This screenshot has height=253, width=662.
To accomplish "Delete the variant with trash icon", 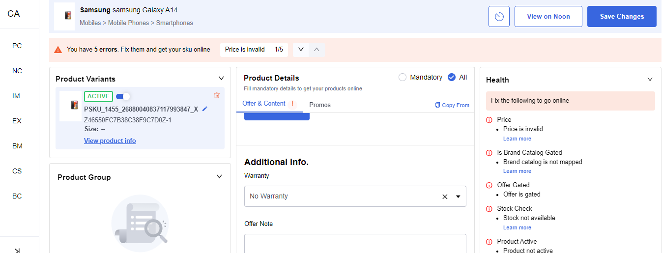I will [217, 95].
